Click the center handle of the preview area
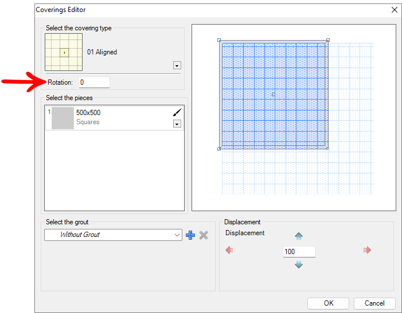Screen dimensions: 402x313 [x=274, y=94]
